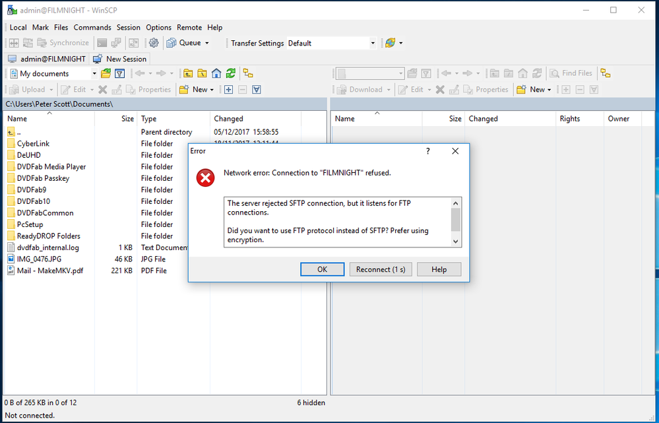659x423 pixels.
Task: Expand the My documents location dropdown
Action: click(x=94, y=73)
